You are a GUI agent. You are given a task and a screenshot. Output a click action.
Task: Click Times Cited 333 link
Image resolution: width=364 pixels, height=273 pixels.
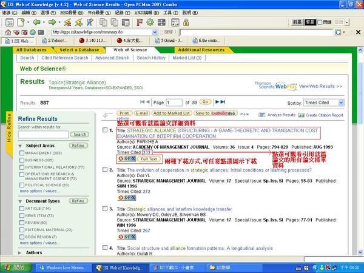[146, 152]
